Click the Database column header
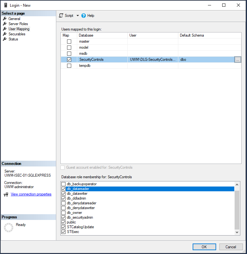Image resolution: width=247 pixels, height=254 pixels. (x=102, y=35)
